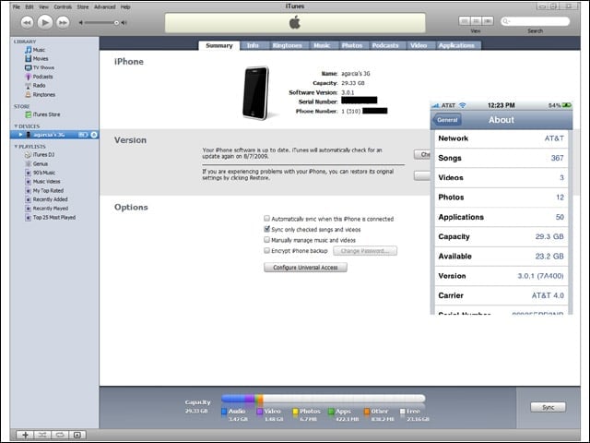Toggle the repeat button
The height and width of the screenshot is (443, 590).
pyautogui.click(x=60, y=435)
